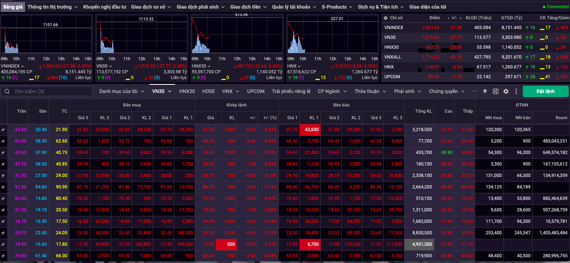The width and height of the screenshot is (570, 263).
Task: Pin the stock row with ceiling price 18.70
Action: coord(3,221)
